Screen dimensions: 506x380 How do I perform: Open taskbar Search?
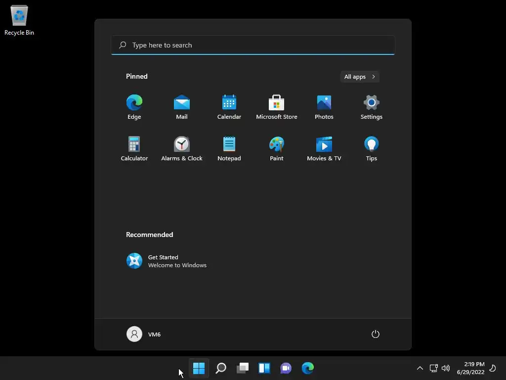click(221, 368)
